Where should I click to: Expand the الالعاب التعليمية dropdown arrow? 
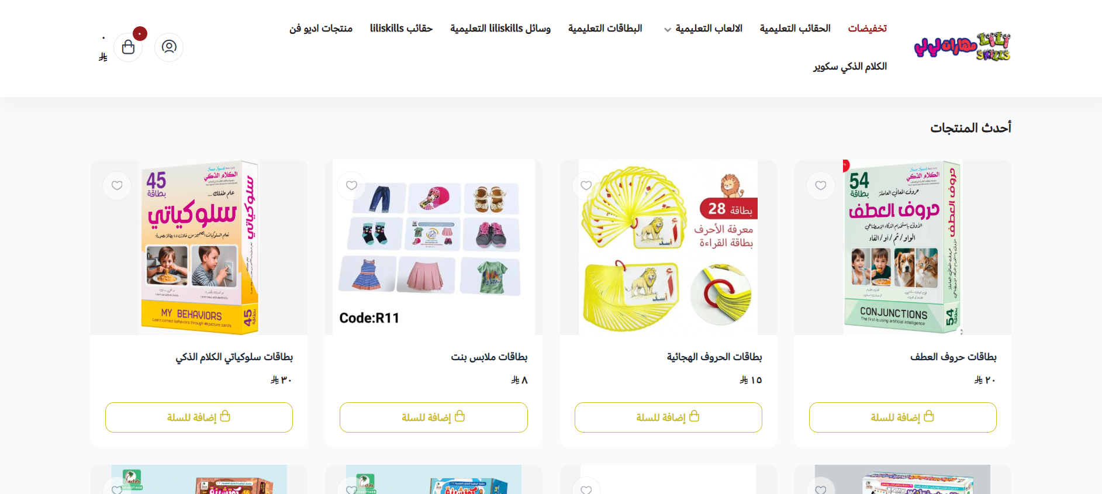click(668, 30)
